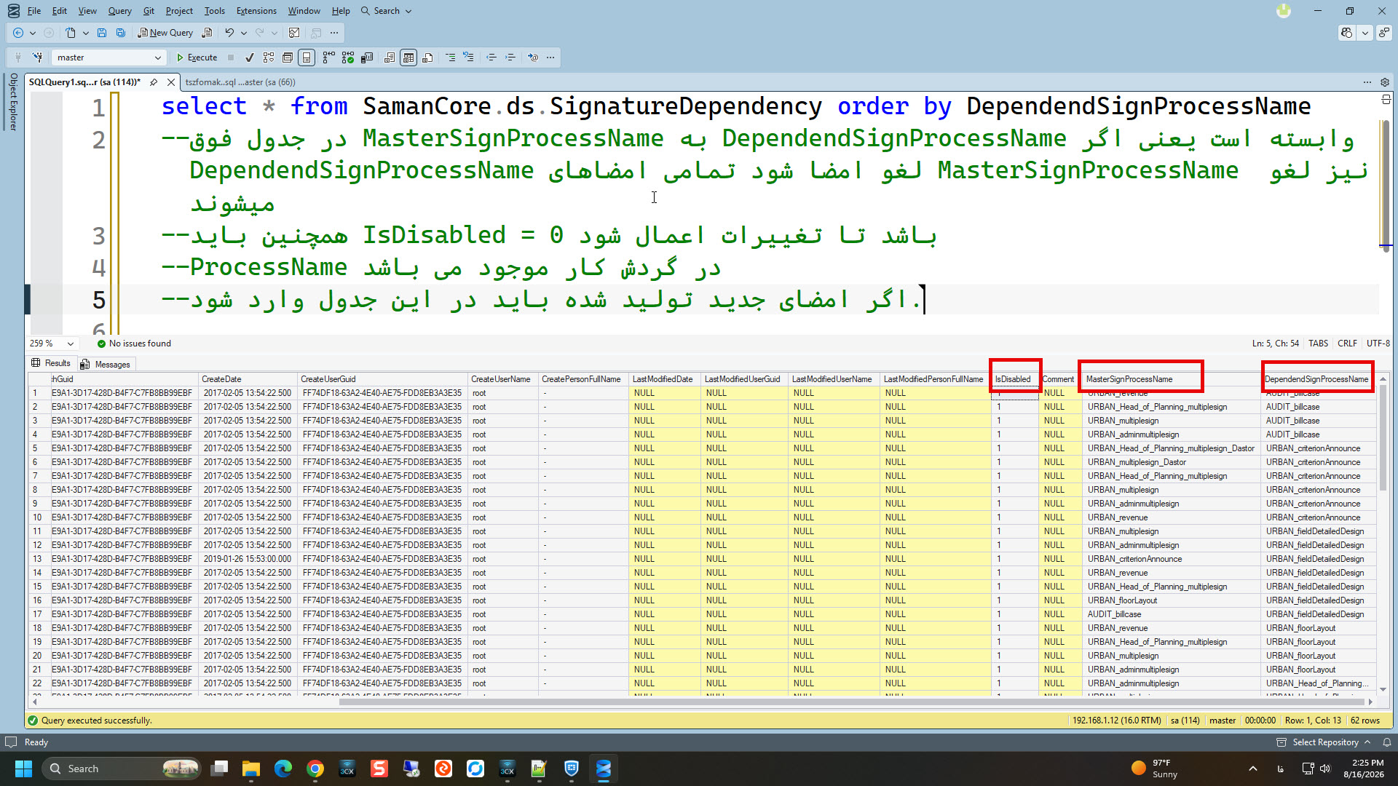Image resolution: width=1398 pixels, height=786 pixels.
Task: Expand the Undo history dropdown arrow
Action: point(244,33)
